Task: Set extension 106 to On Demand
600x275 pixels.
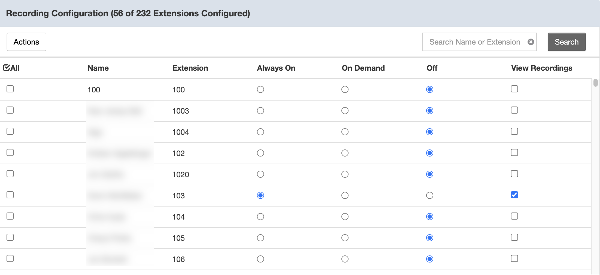Action: pos(345,259)
